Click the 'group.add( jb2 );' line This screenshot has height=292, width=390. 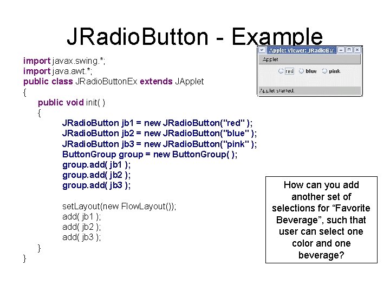pyautogui.click(x=96, y=175)
